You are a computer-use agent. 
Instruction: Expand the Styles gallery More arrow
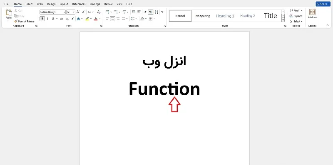coord(283,20)
